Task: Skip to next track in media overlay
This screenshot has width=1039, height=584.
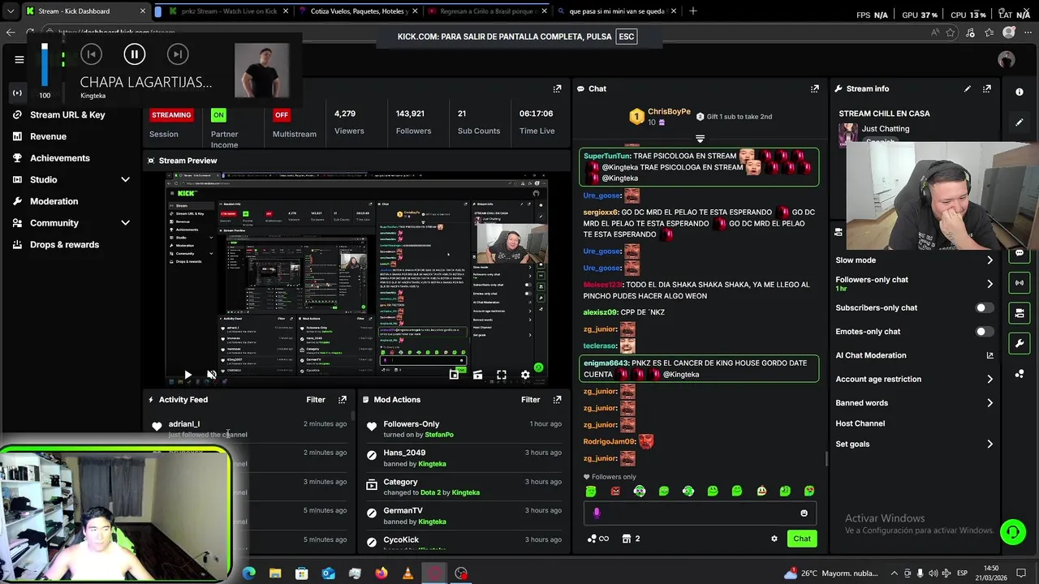Action: (x=177, y=54)
